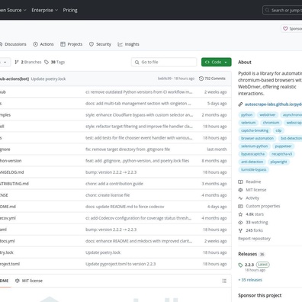Switch to the Actions tab

click(43, 44)
